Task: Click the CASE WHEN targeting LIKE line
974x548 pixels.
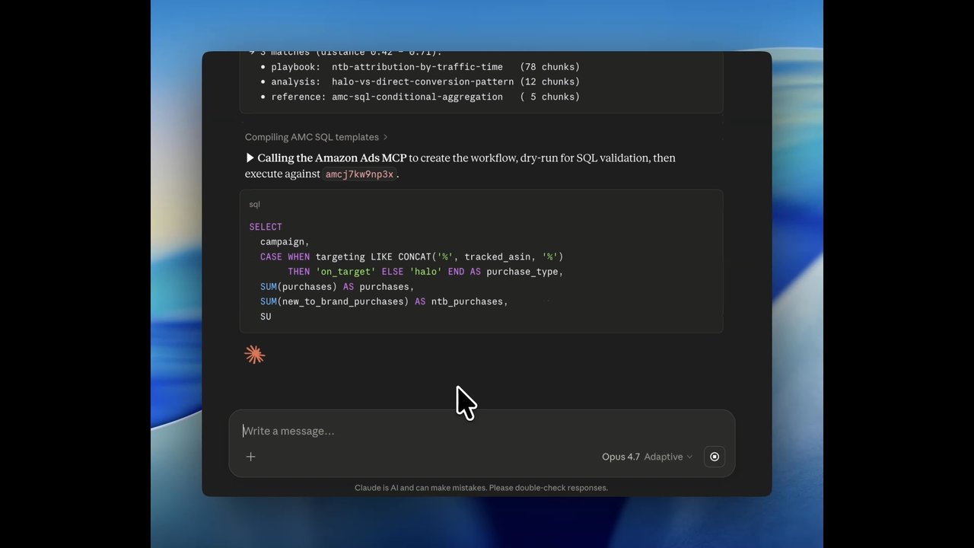Action: (x=412, y=256)
